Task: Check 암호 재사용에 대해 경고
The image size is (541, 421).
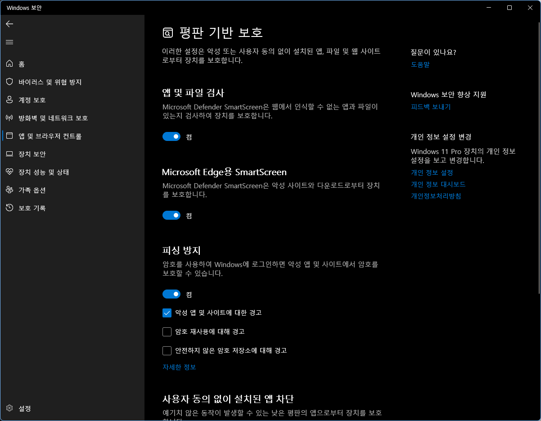Action: coord(167,331)
